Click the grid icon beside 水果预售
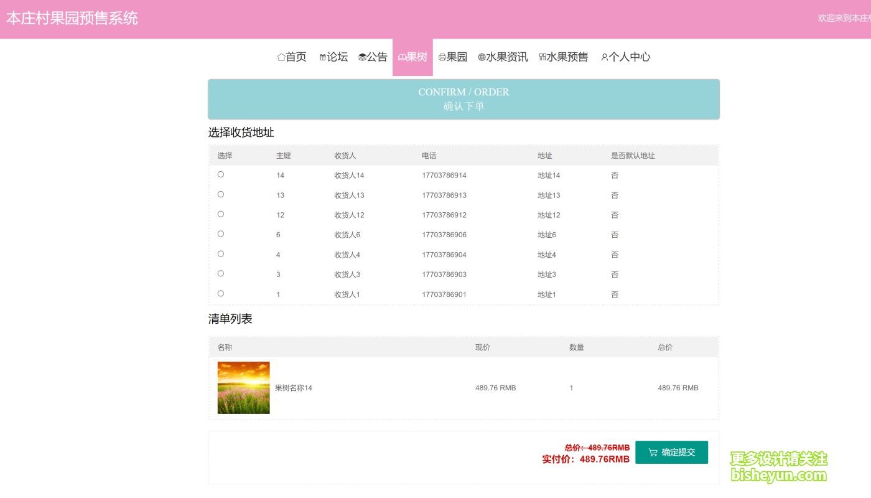The height and width of the screenshot is (498, 871). click(x=543, y=57)
